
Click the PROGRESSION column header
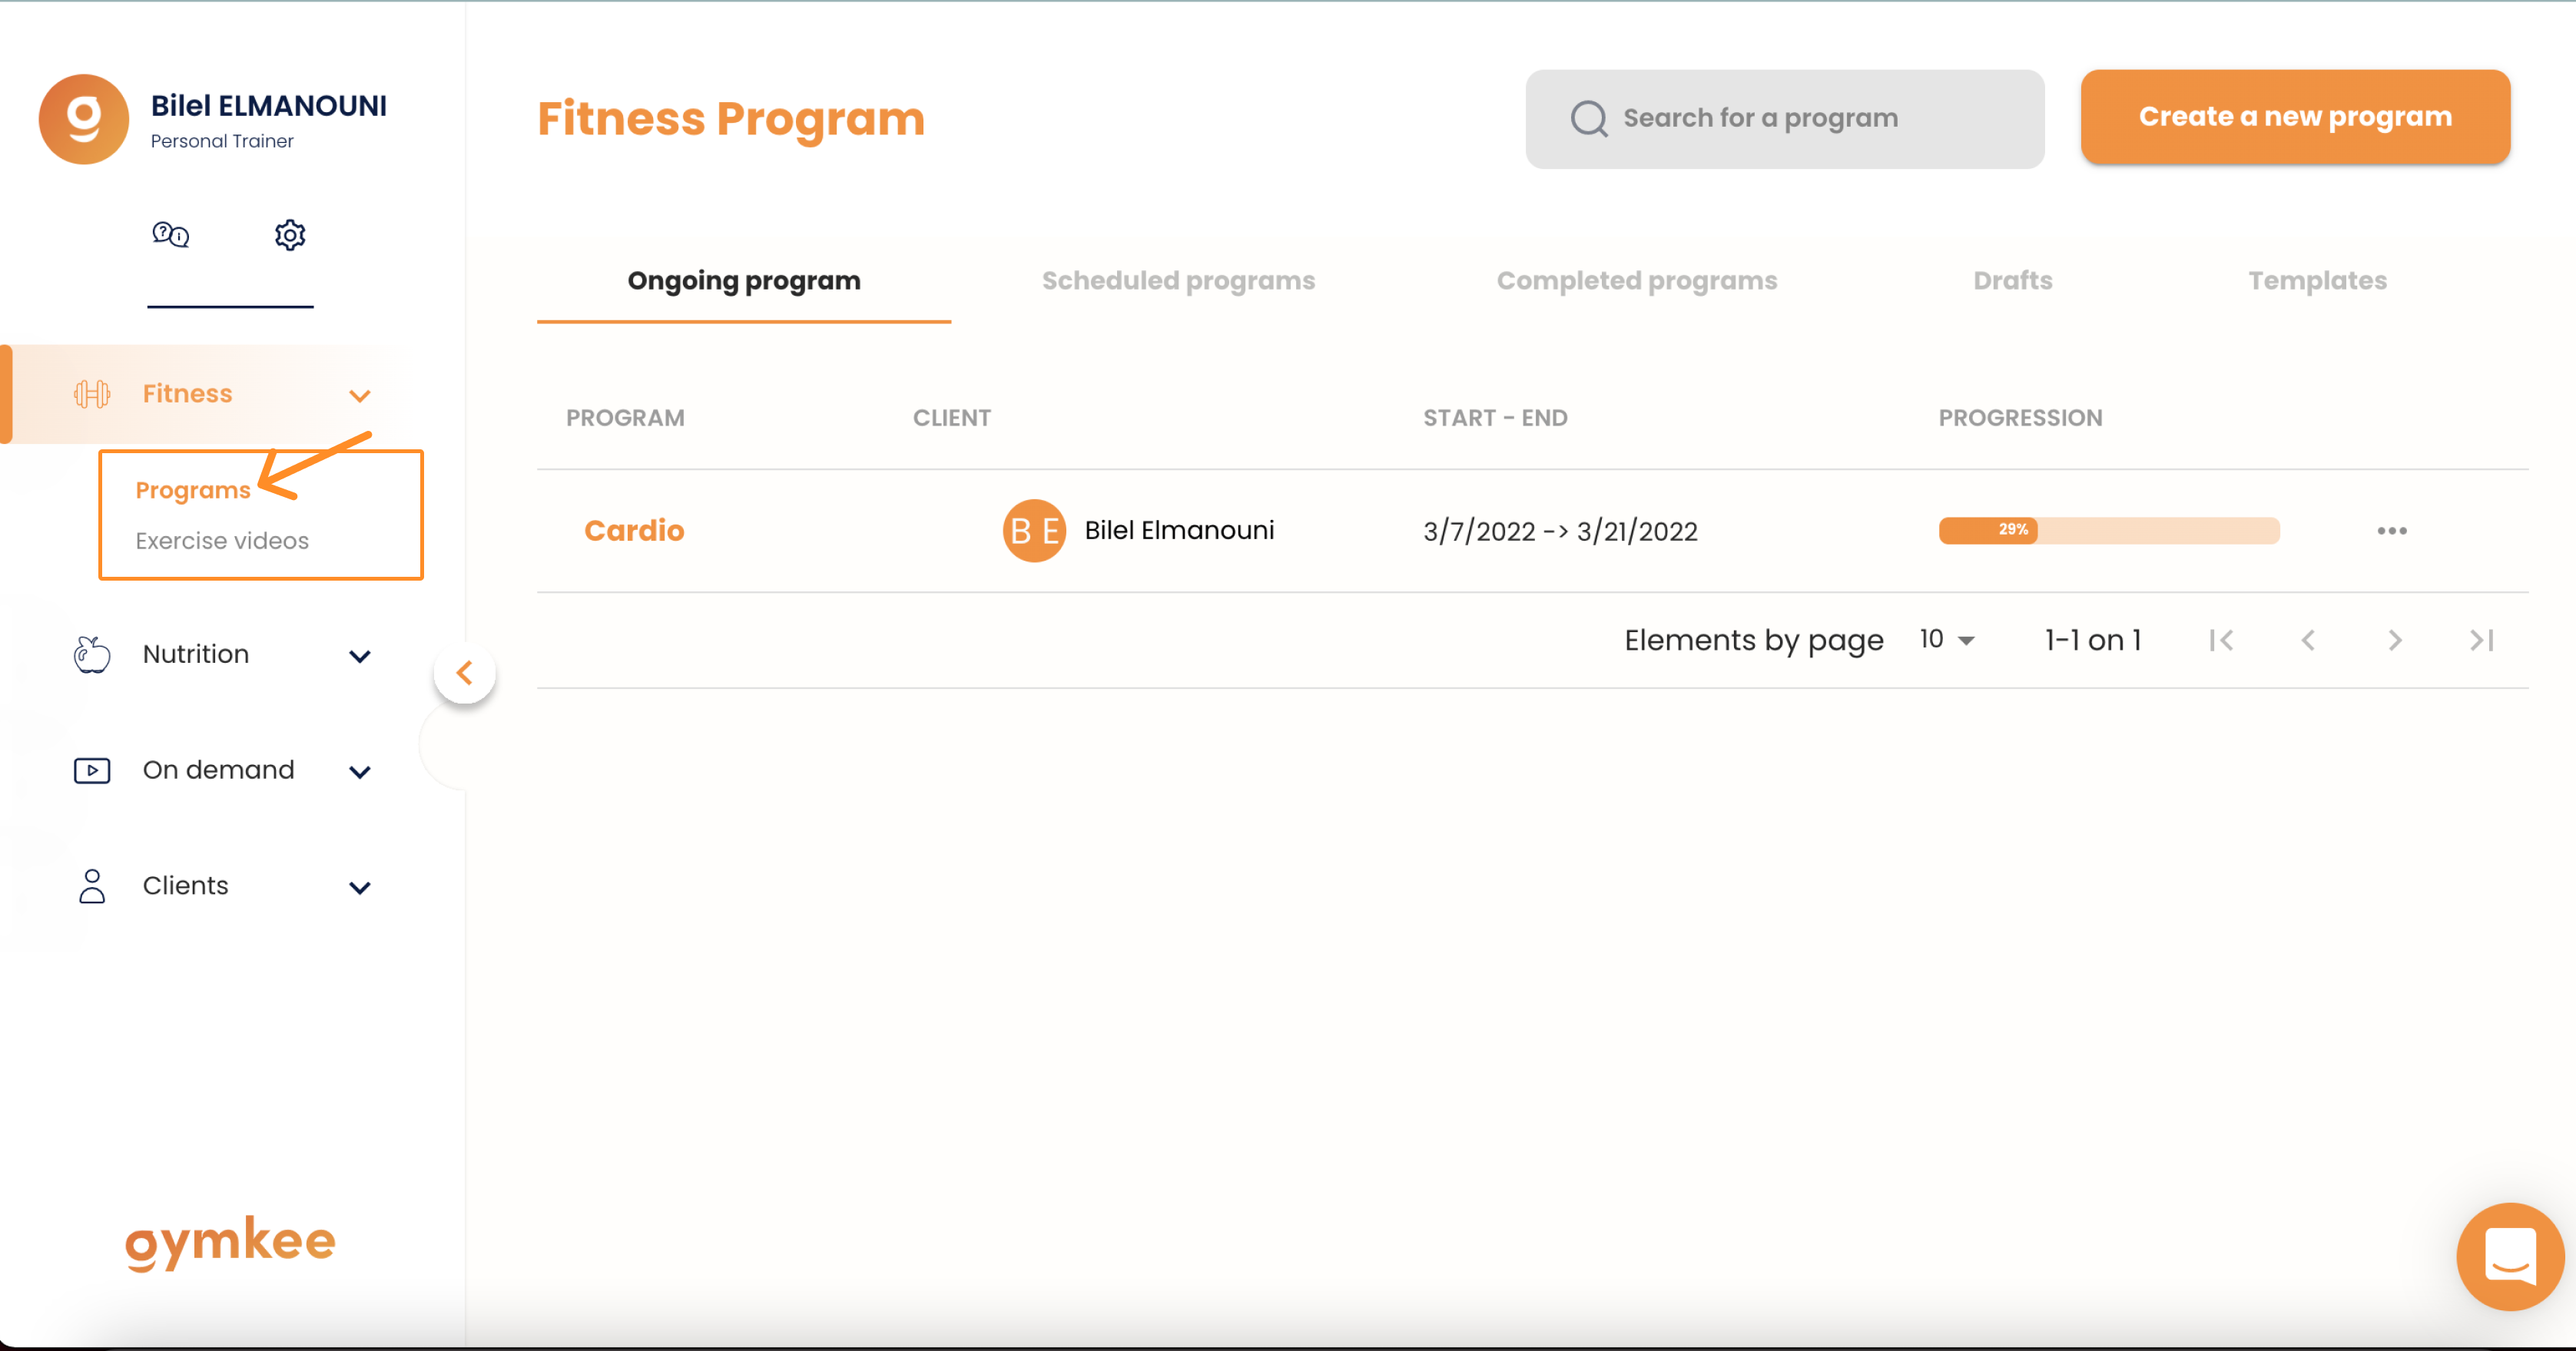coord(2020,418)
